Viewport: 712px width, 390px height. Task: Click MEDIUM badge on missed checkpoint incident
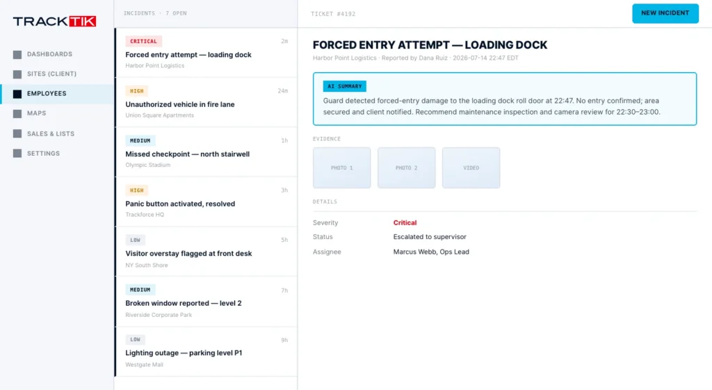point(140,140)
